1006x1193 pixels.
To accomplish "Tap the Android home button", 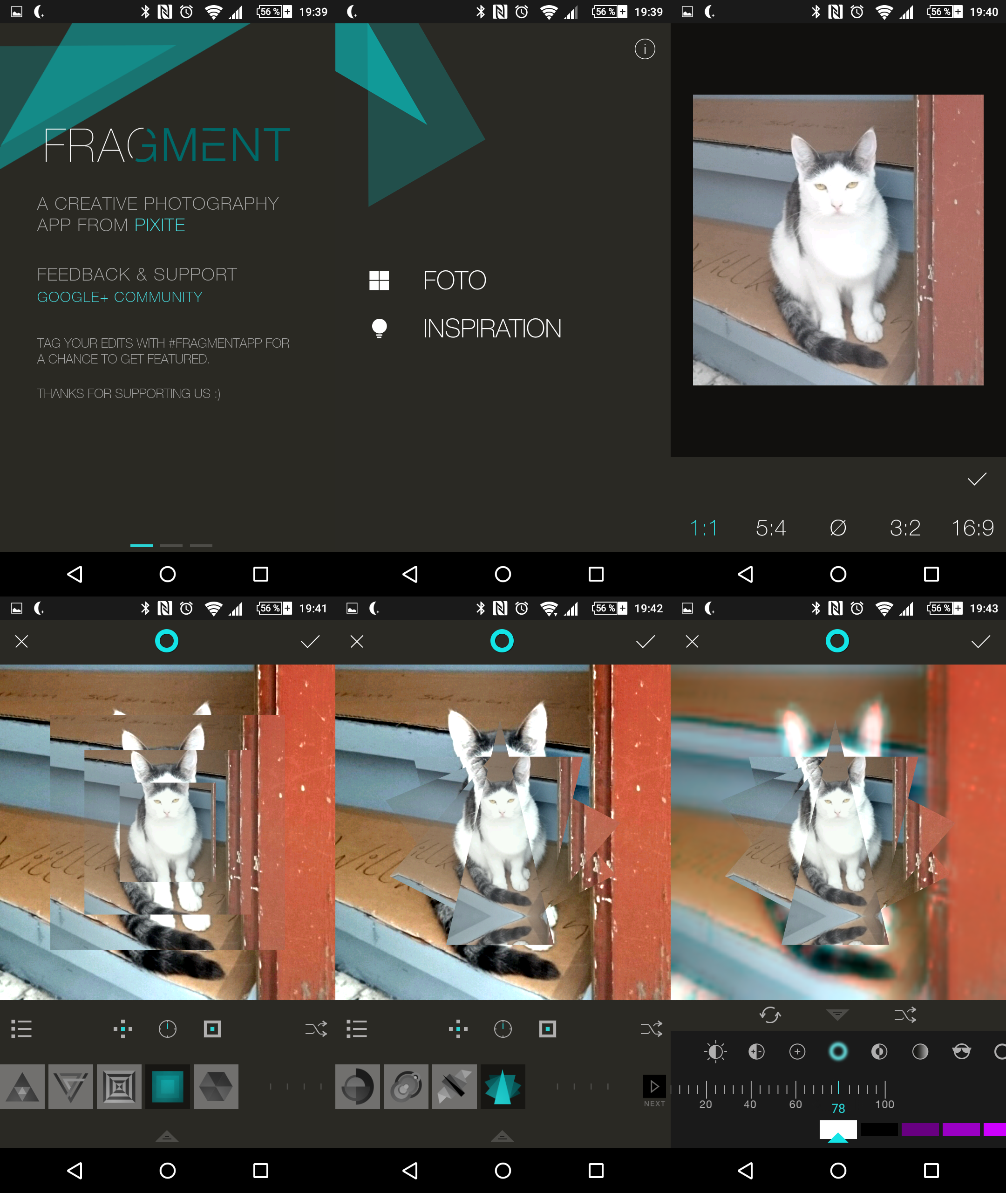I will click(x=167, y=574).
